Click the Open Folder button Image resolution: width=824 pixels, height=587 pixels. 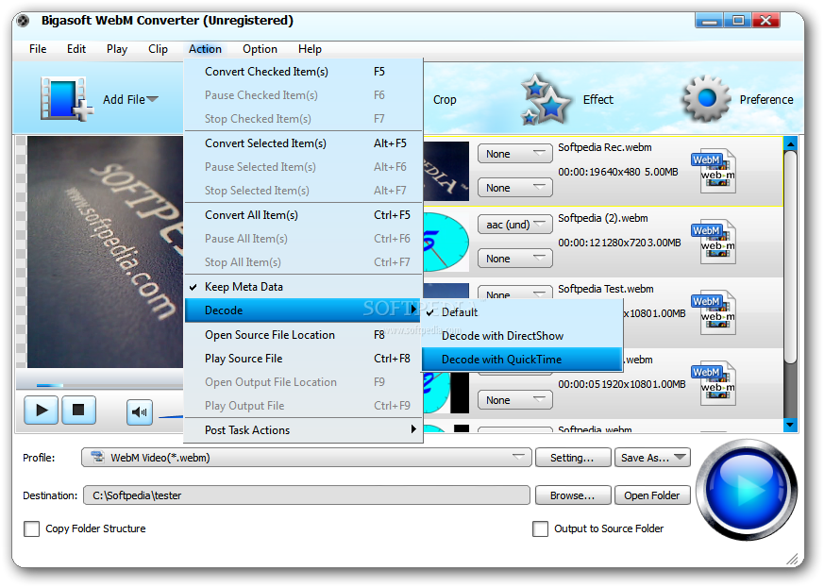pyautogui.click(x=652, y=495)
